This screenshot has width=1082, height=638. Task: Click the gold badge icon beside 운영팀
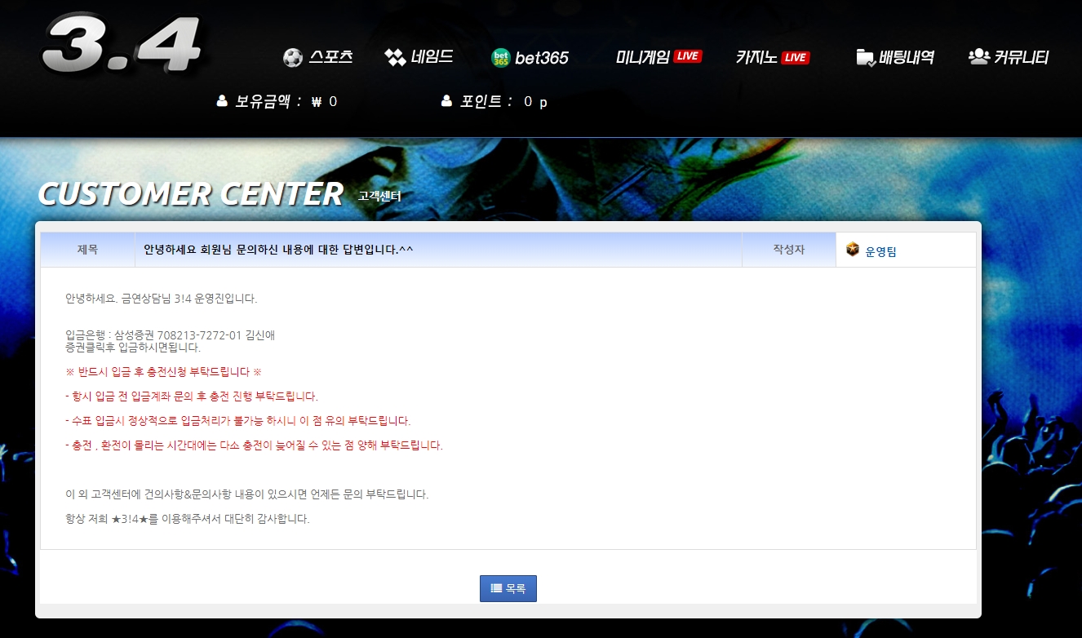853,250
